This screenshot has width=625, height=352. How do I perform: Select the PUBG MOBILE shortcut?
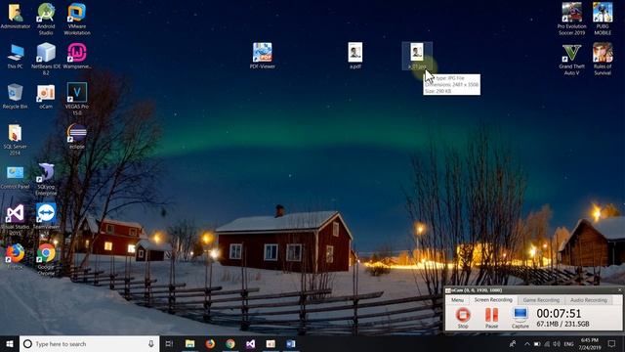[603, 19]
